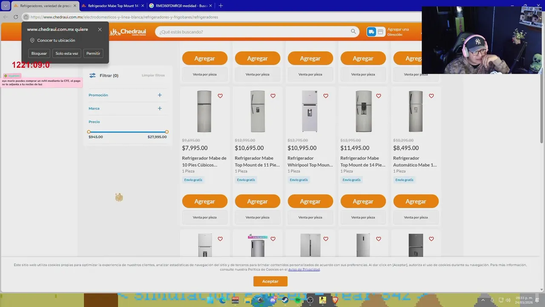Open Brave browser from the taskbar
The height and width of the screenshot is (307, 545).
[x=335, y=300]
